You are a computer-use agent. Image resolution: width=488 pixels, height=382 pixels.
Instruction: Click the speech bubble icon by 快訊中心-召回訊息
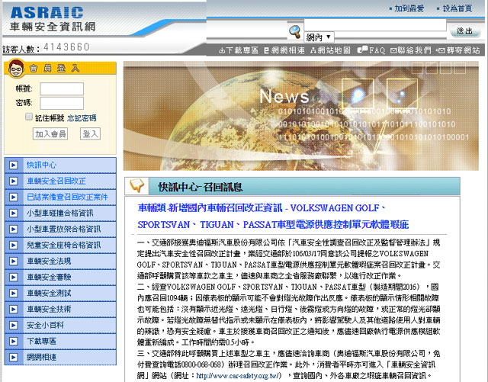coord(137,186)
